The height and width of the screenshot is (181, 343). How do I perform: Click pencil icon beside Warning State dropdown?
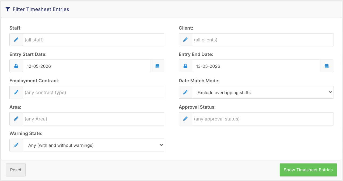pos(16,145)
